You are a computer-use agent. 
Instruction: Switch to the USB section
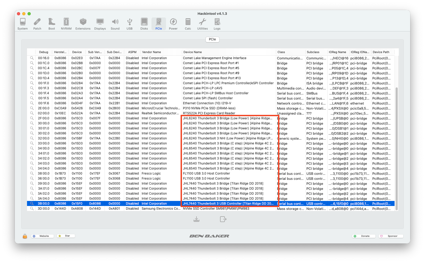[129, 24]
